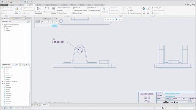Open the Format group dropdown
The width and height of the screenshot is (196, 110).
click(x=153, y=16)
